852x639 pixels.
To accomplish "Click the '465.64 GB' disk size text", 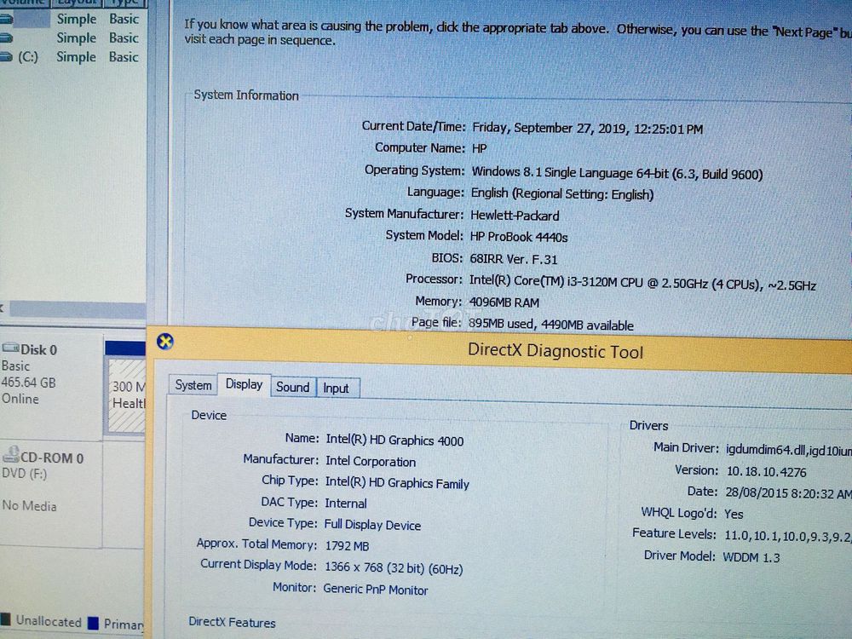I will (x=28, y=383).
